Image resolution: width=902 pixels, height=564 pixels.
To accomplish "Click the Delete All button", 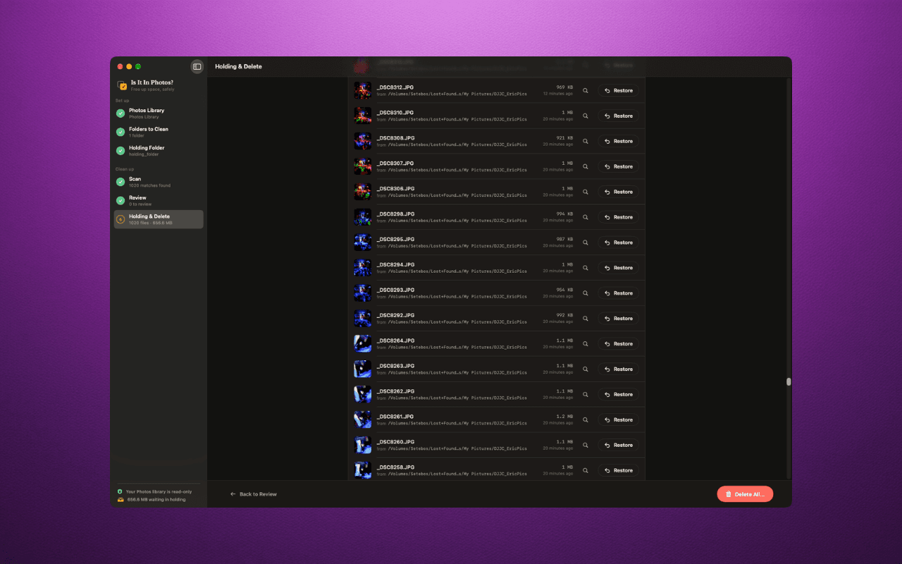I will (745, 494).
